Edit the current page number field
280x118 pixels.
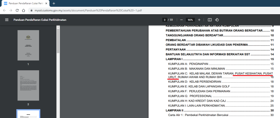164,20
